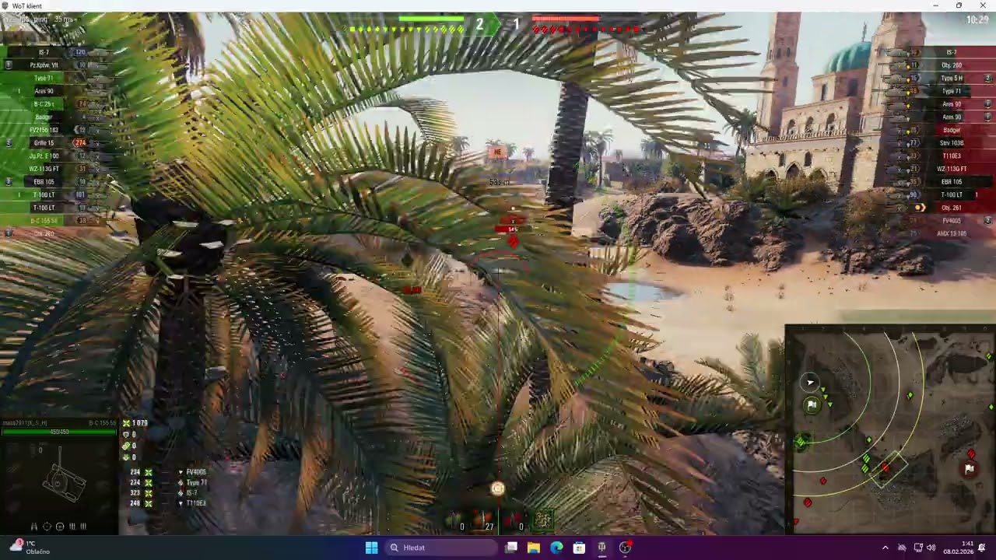Open Microsoft Edge from taskbar
Image resolution: width=996 pixels, height=560 pixels.
click(x=556, y=548)
